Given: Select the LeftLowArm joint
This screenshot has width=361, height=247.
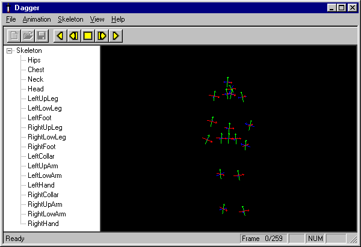Looking at the screenshot, I should click(45, 175).
